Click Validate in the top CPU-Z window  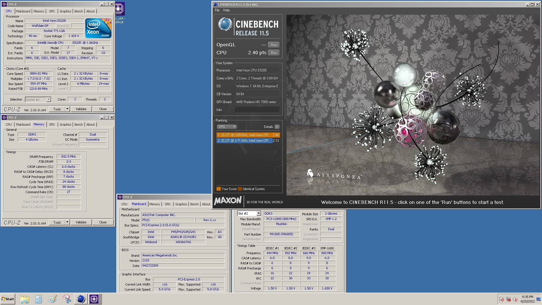click(81, 109)
